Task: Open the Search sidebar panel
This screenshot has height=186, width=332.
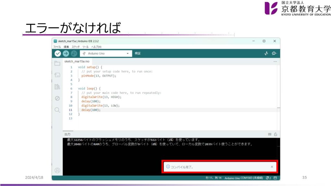Action: click(57, 110)
